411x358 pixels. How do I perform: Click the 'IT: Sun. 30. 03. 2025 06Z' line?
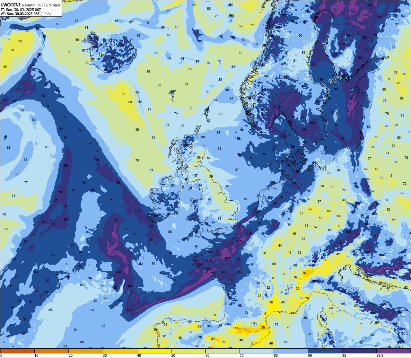point(21,10)
